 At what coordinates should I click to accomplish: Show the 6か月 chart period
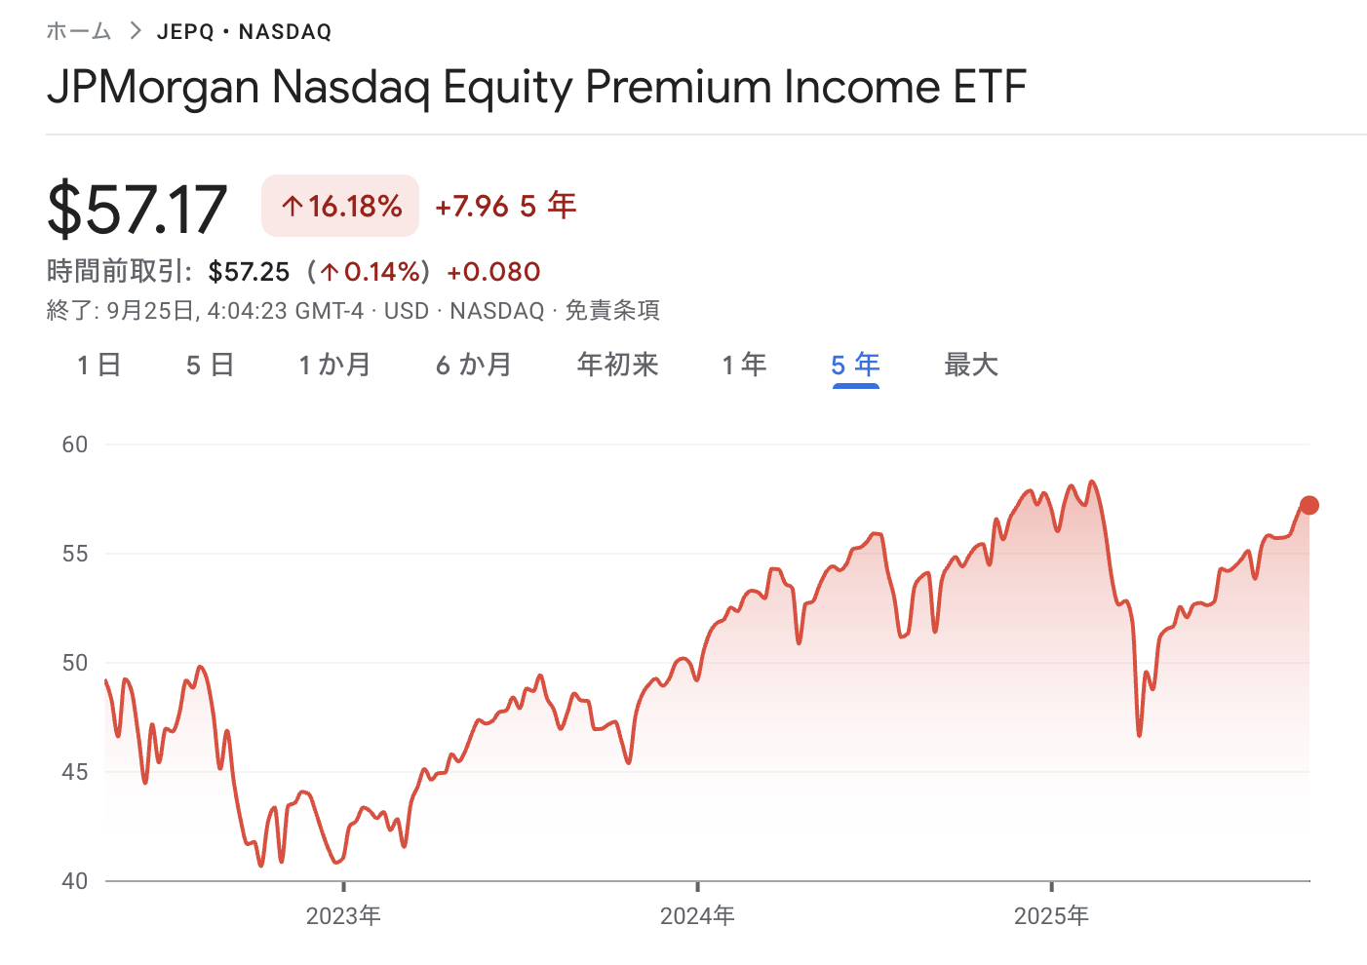[x=474, y=366]
